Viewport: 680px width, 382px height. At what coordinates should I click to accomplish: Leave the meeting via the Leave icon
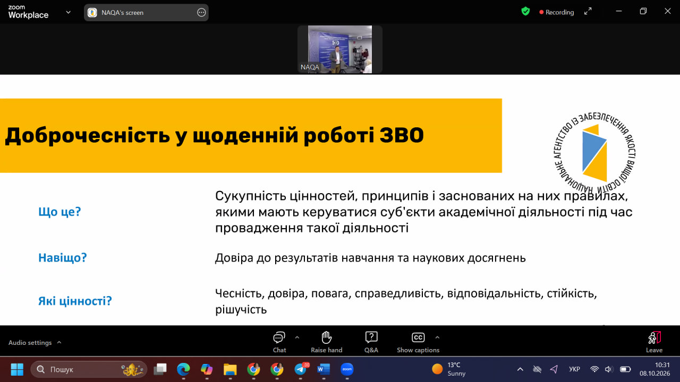(654, 337)
